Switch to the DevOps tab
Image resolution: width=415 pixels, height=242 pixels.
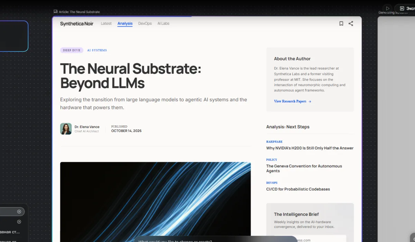[145, 24]
